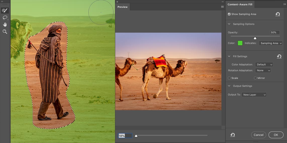Expand the tools panel double arrows
Screen dimensions: 287x143
coord(2,1)
